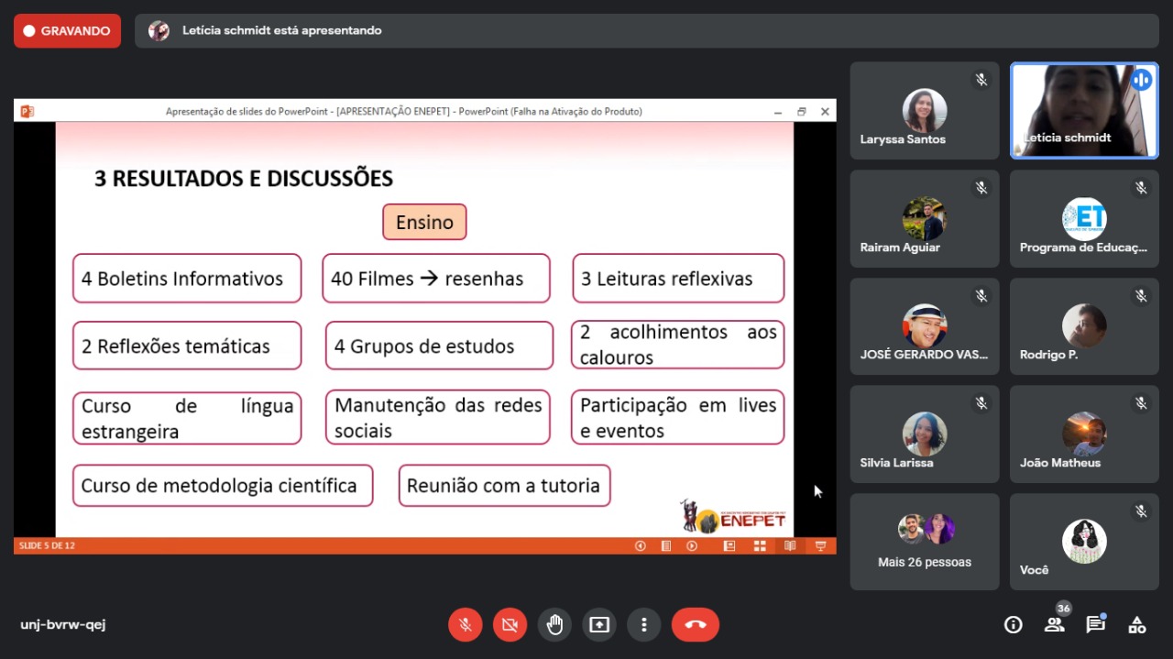The height and width of the screenshot is (659, 1173).
Task: Open the slide list menu between arrows
Action: tap(666, 546)
